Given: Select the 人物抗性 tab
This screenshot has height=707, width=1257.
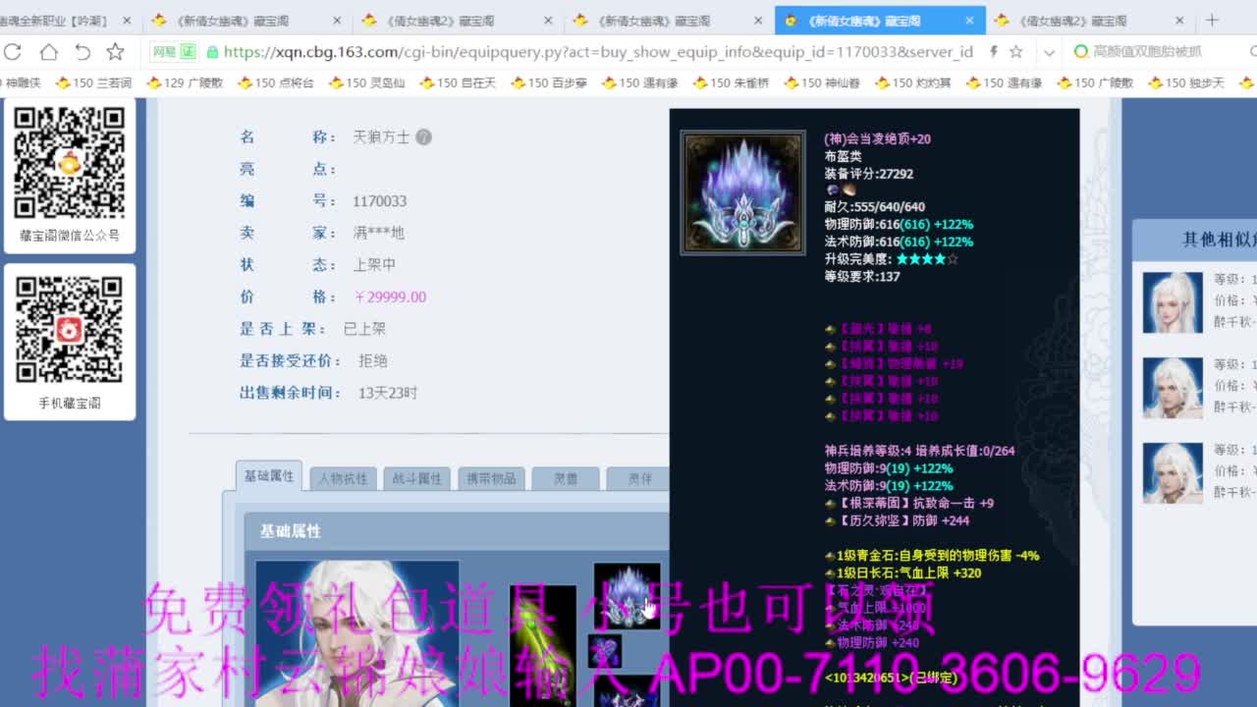Looking at the screenshot, I should tap(343, 478).
